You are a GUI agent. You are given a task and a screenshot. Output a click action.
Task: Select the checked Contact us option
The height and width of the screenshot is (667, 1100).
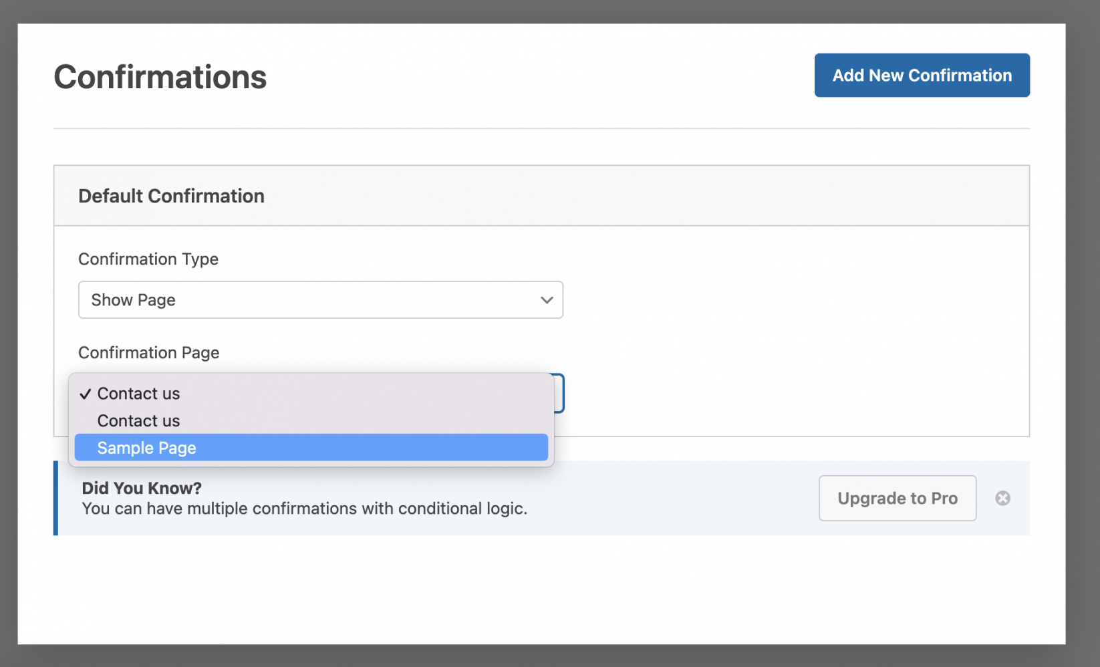pos(311,394)
